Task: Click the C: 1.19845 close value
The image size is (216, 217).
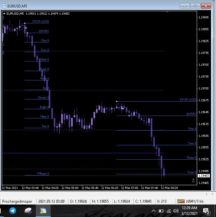Action: (143, 201)
